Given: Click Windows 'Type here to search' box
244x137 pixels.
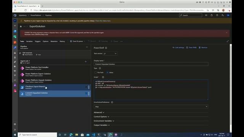Looking at the screenshot, I should coord(37,135).
